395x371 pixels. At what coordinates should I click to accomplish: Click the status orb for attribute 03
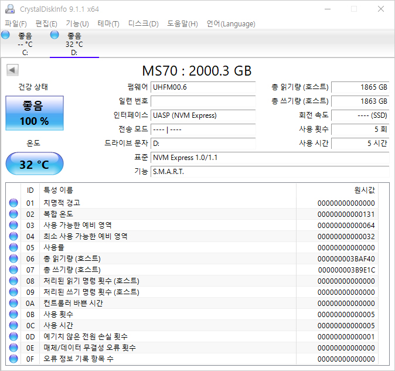tap(13, 225)
